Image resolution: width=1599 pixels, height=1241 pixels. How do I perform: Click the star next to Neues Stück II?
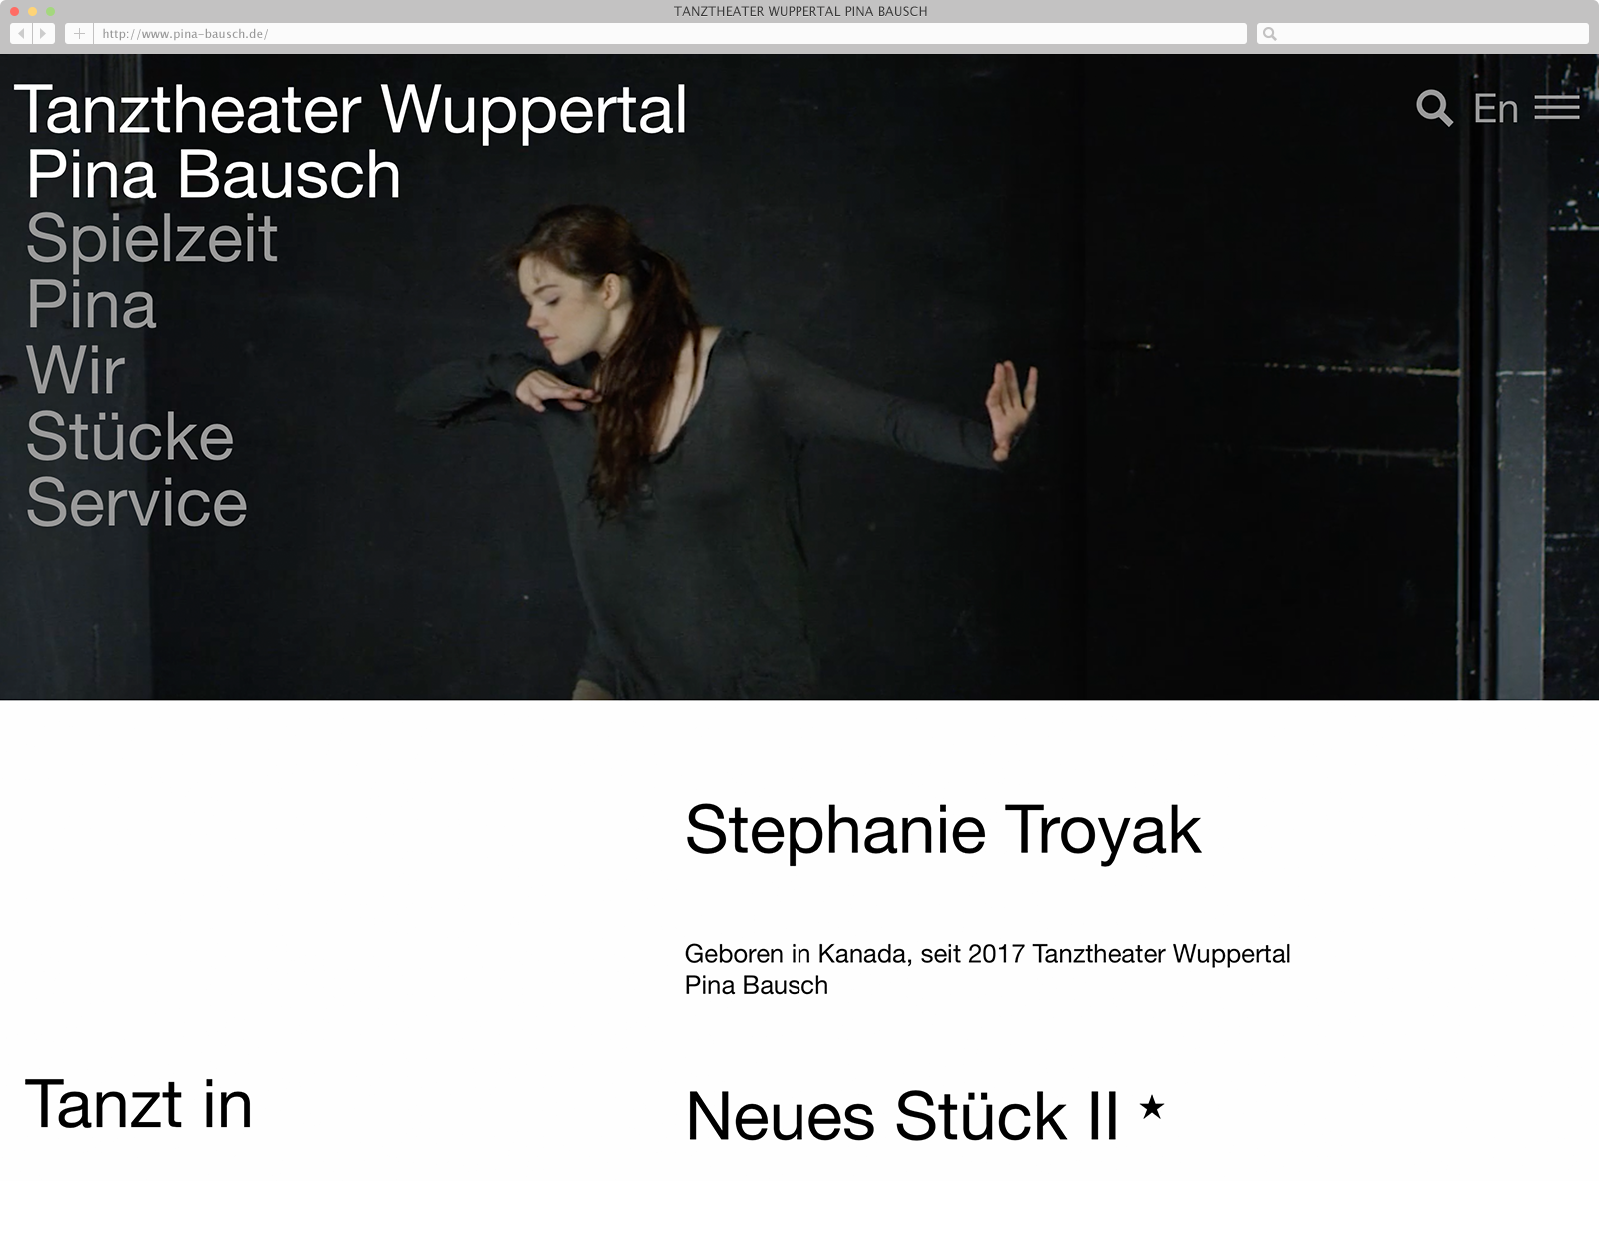point(1152,1106)
